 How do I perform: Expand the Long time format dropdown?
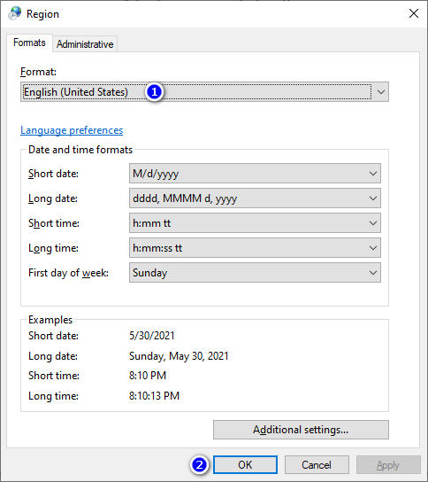[x=255, y=248]
